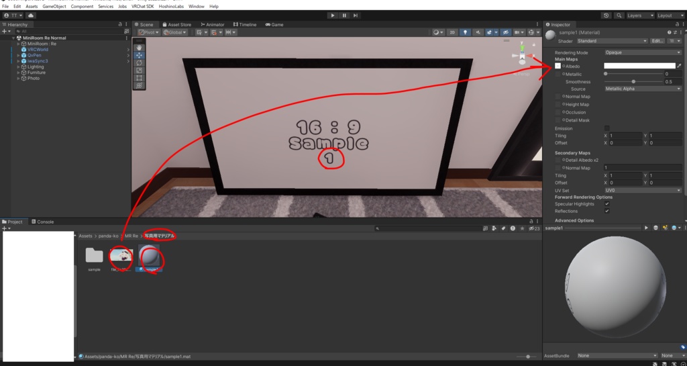This screenshot has height=366, width=687.
Task: Switch to the Animator tab
Action: [213, 25]
